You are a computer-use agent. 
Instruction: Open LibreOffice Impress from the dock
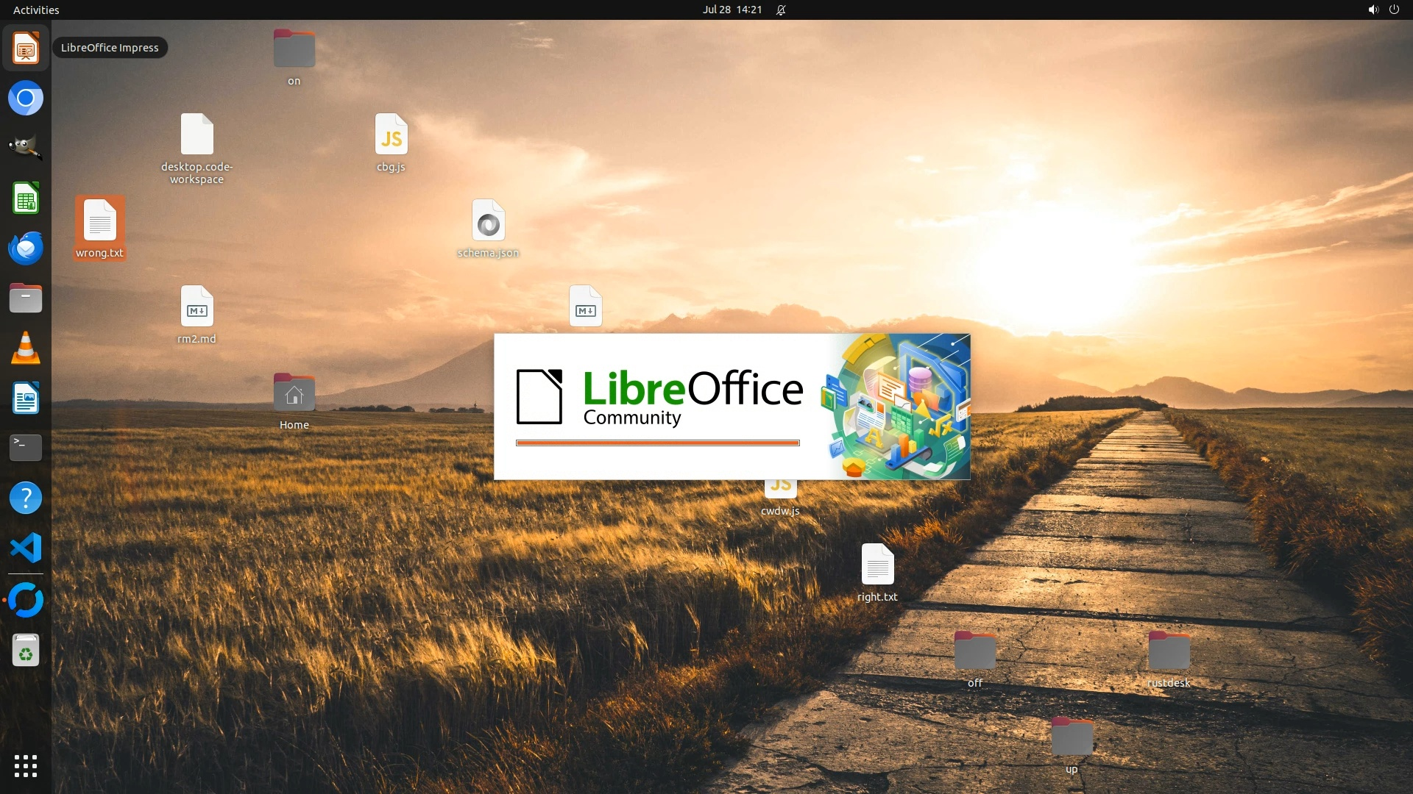(26, 49)
